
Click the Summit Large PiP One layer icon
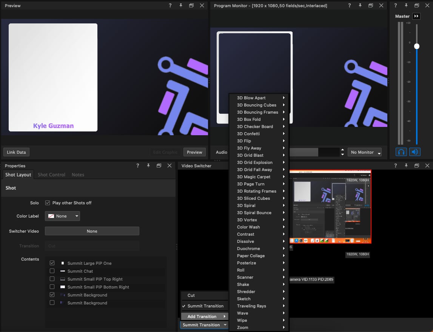tap(63, 263)
